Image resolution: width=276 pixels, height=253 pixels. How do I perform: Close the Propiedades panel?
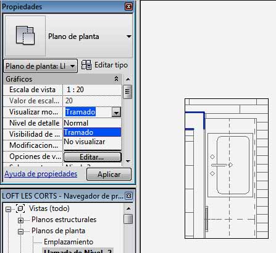(x=128, y=7)
